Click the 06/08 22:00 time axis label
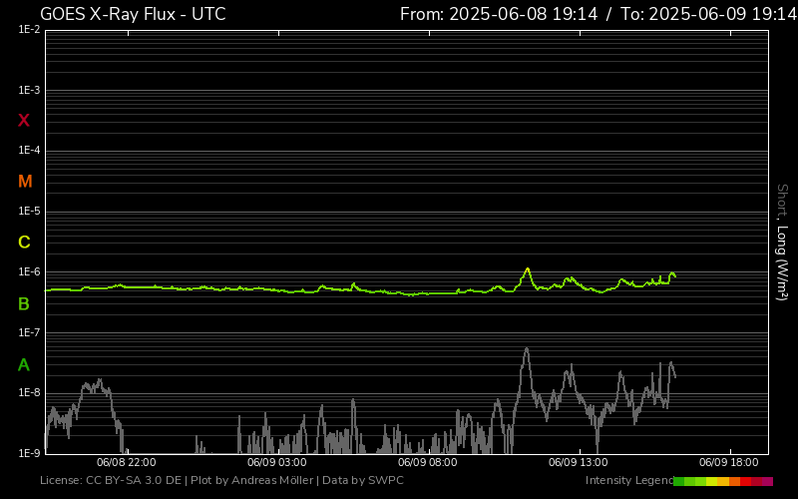This screenshot has width=798, height=499. (x=126, y=462)
